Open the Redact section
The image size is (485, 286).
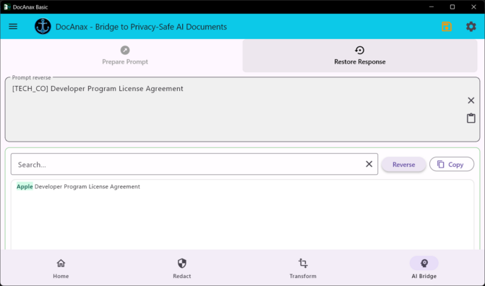pyautogui.click(x=182, y=269)
